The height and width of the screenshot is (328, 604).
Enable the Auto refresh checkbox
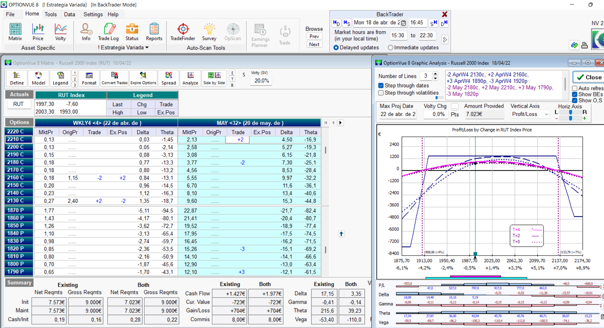575,88
